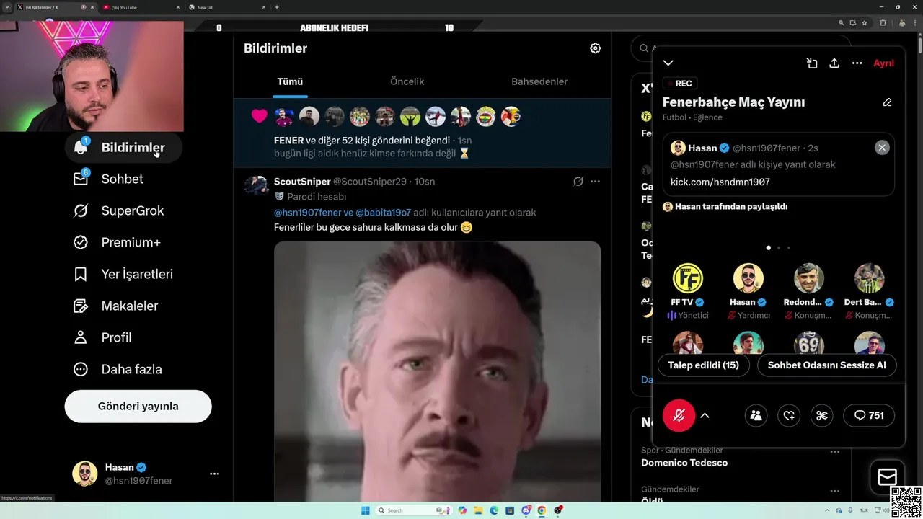Click Redond... speaker avatar in Space

click(x=809, y=278)
